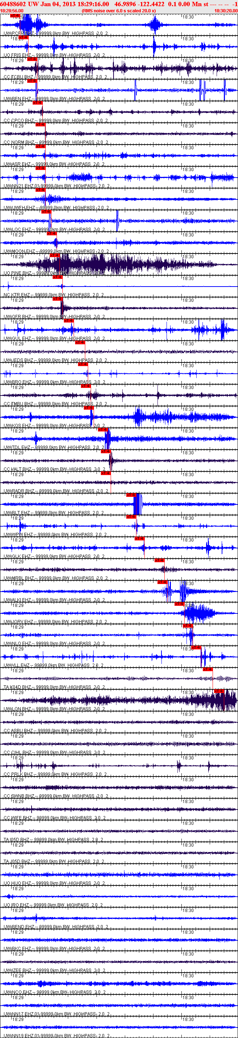Image resolution: width=238 pixels, height=1038 pixels.
Task: Click the event ID 60488602 in the header
Action: coord(14,4)
